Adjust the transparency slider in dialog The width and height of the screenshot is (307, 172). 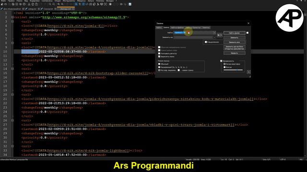[233, 70]
